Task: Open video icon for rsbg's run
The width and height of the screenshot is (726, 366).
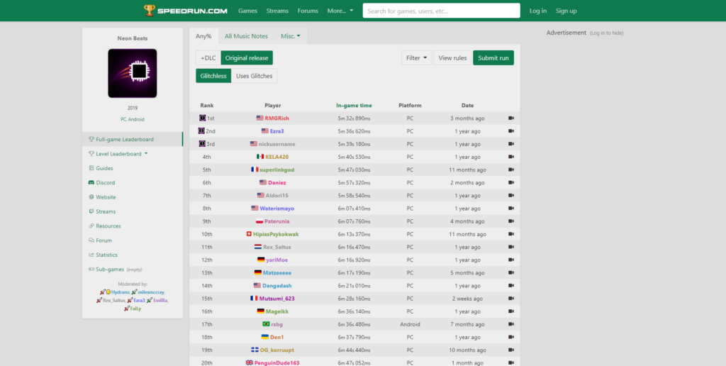Action: tap(511, 324)
